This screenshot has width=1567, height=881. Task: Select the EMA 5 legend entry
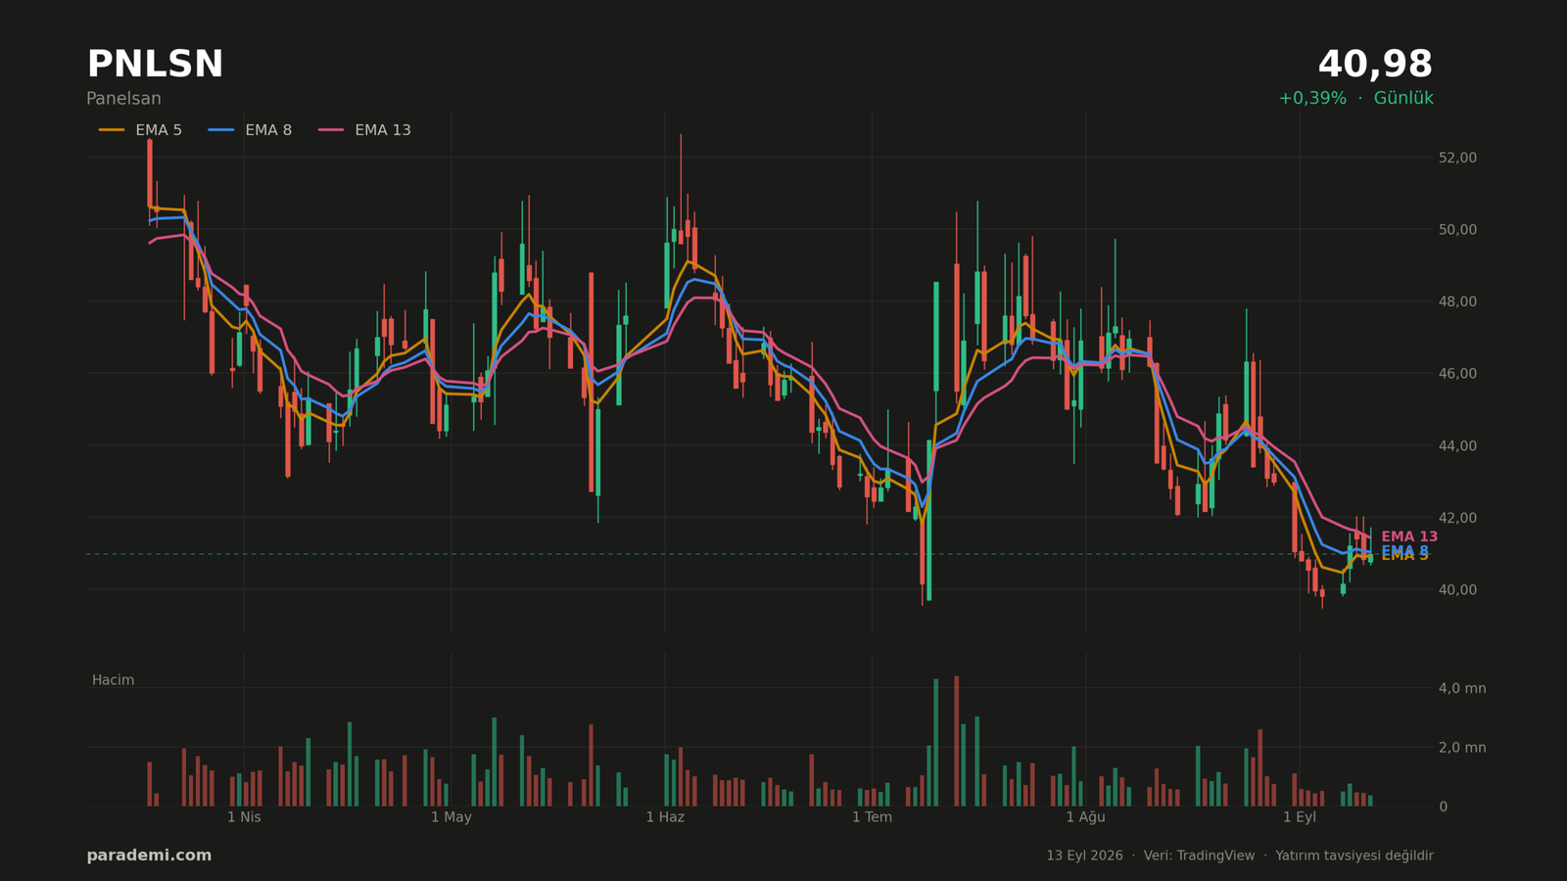tap(140, 130)
